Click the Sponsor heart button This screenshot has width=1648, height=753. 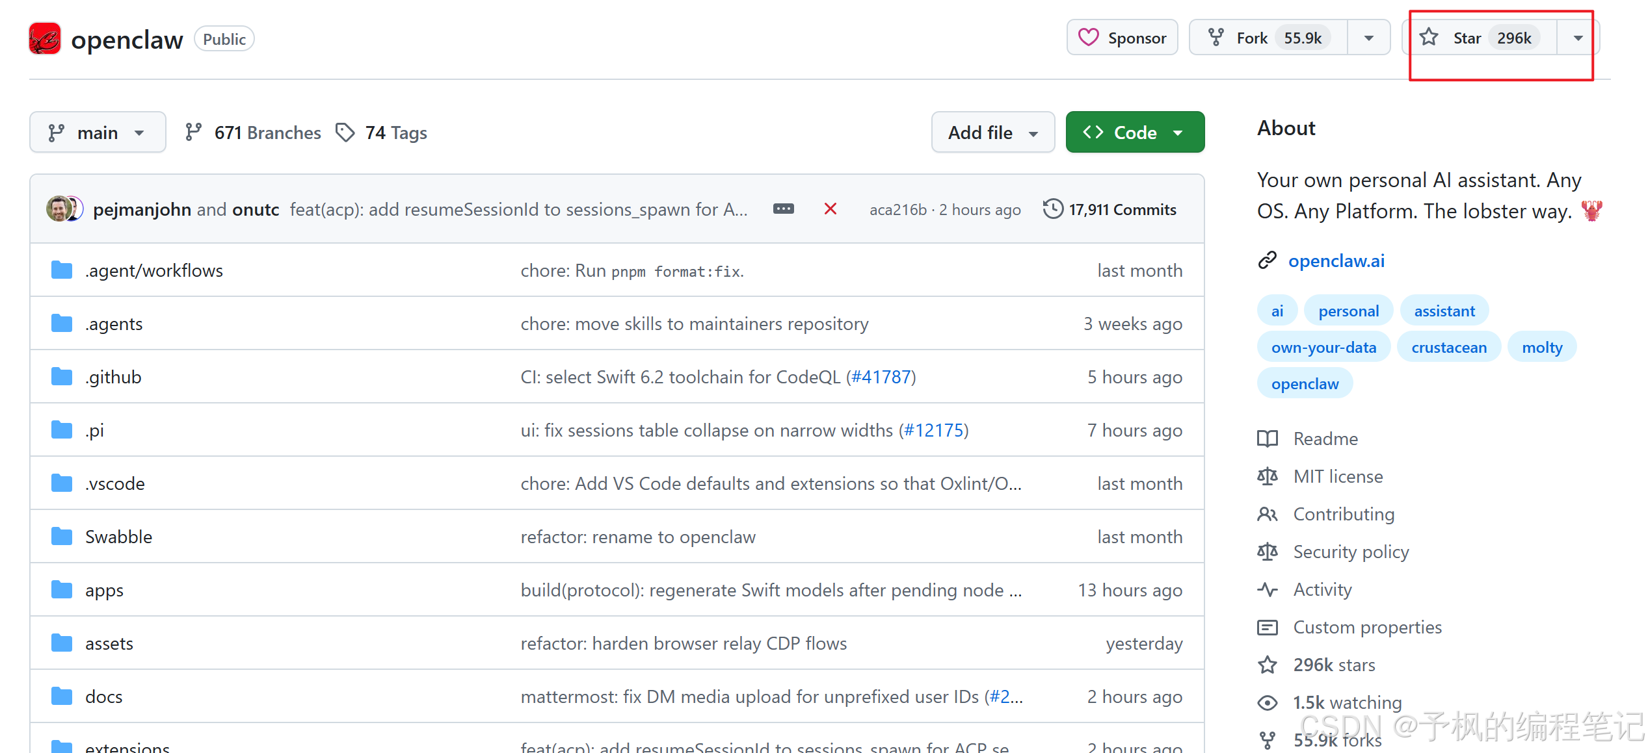[1123, 38]
